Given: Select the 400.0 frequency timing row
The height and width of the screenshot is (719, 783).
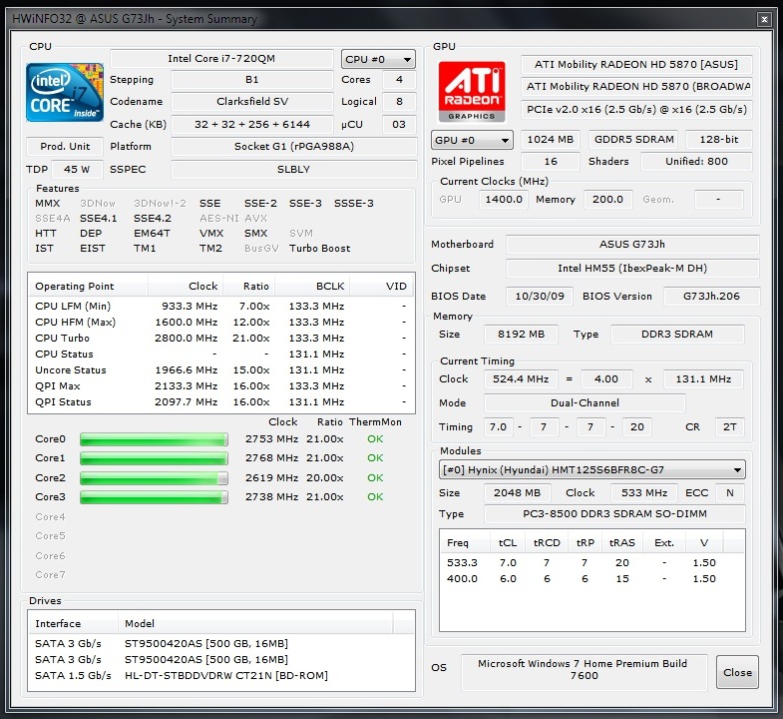Looking at the screenshot, I should (592, 579).
